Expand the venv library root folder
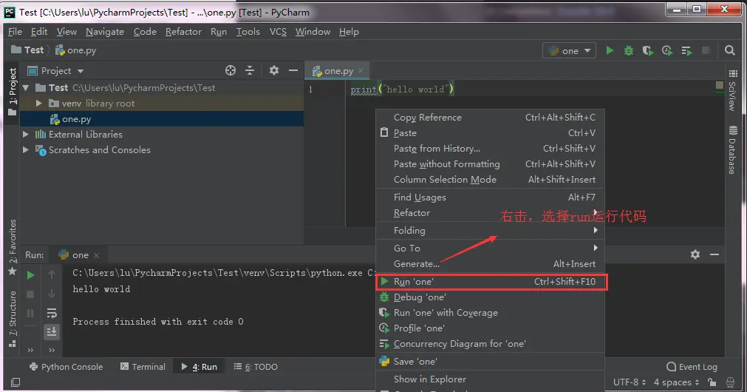Image resolution: width=747 pixels, height=392 pixels. pos(39,104)
